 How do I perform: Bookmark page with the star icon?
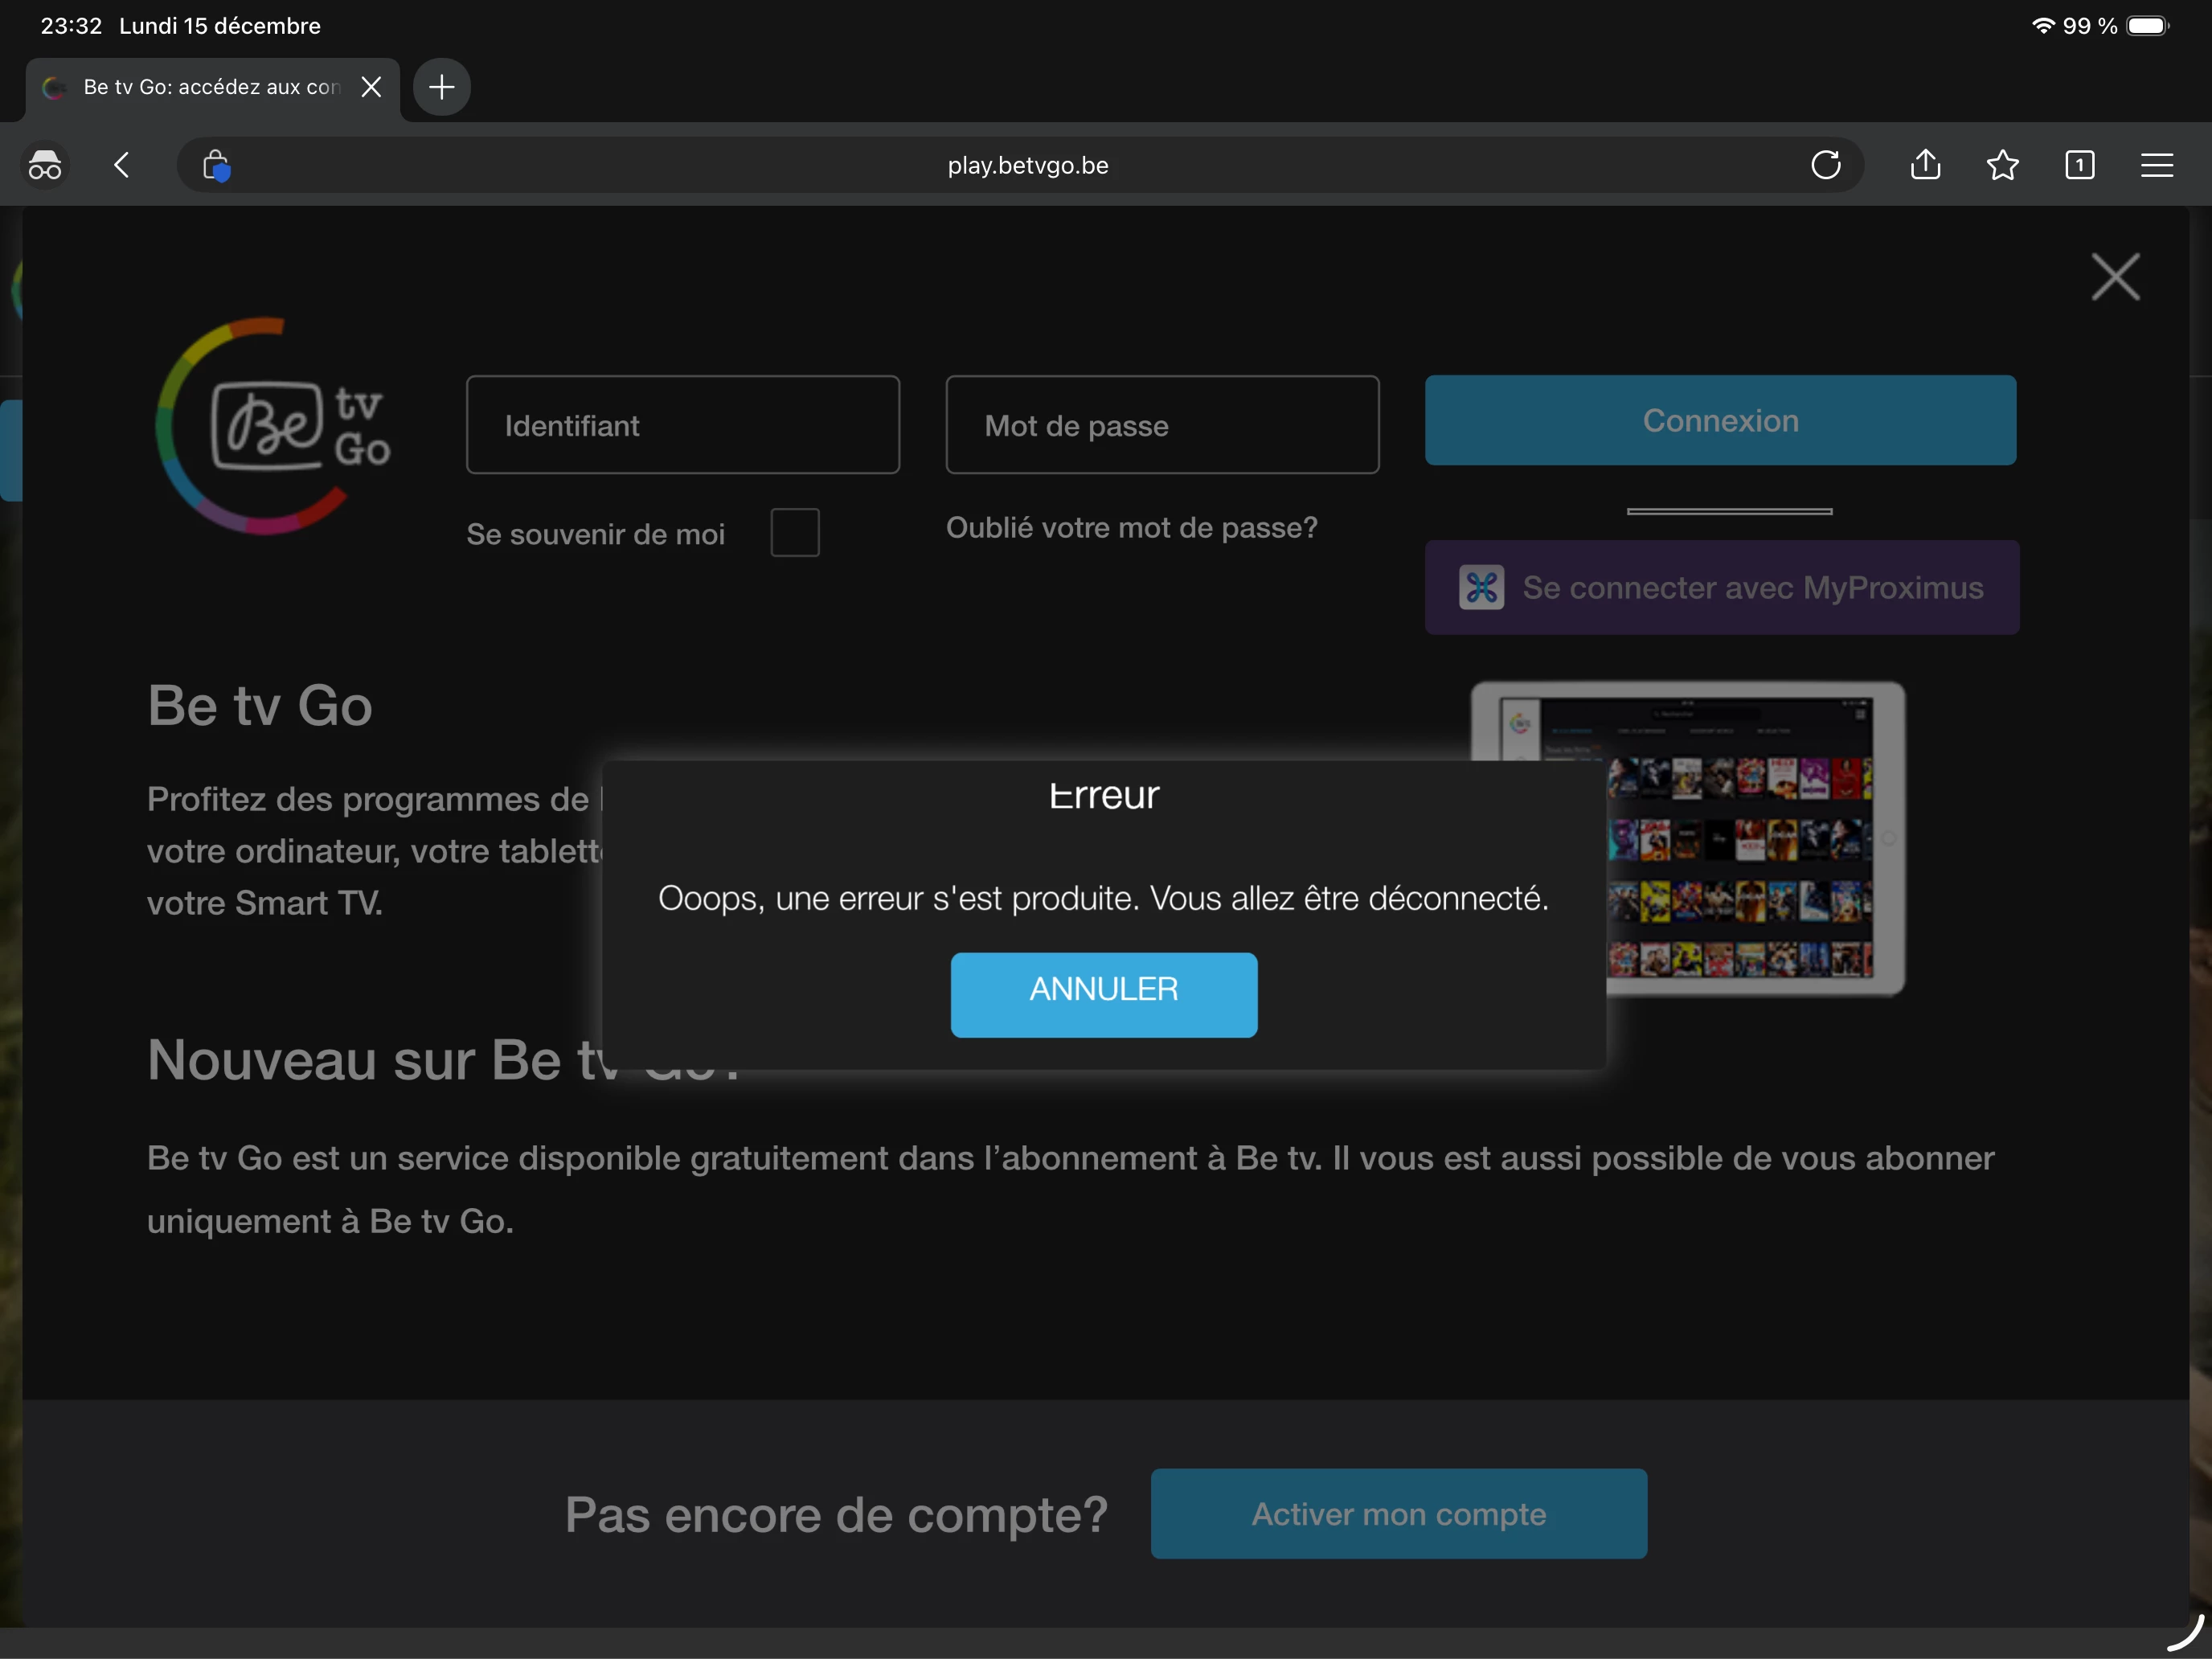click(2002, 165)
